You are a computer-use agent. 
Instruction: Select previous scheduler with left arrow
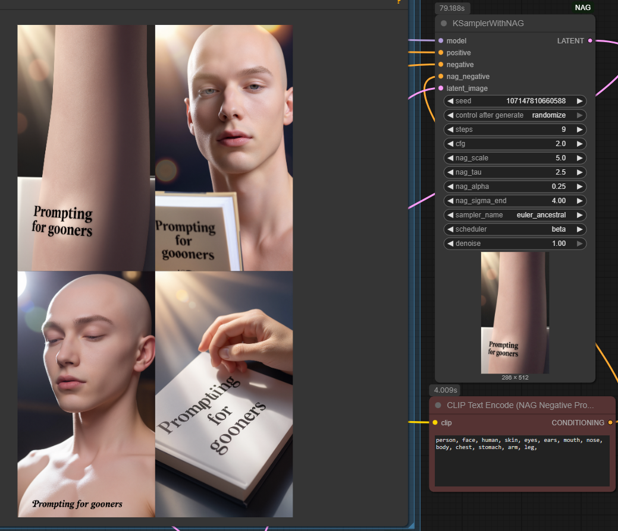pos(450,229)
